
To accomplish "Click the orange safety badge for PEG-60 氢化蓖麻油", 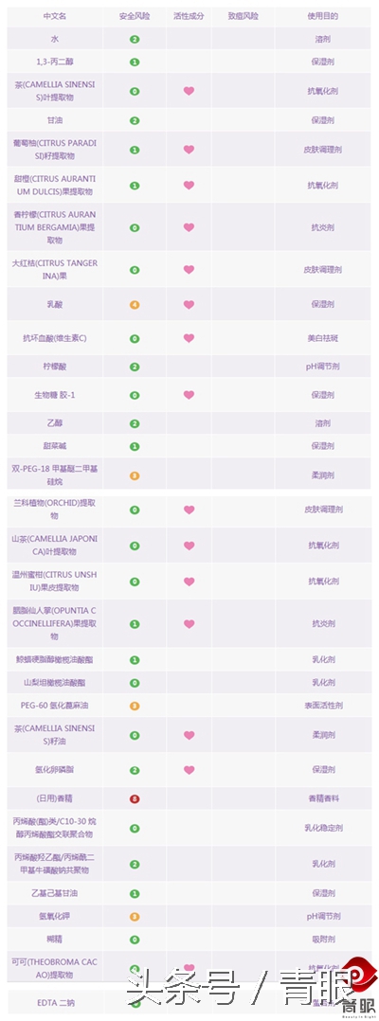I will coord(135,706).
